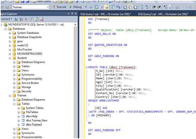This screenshot has height=139, width=196.
Task: Click Connect Object Explorer icon
Action: tap(16, 19)
